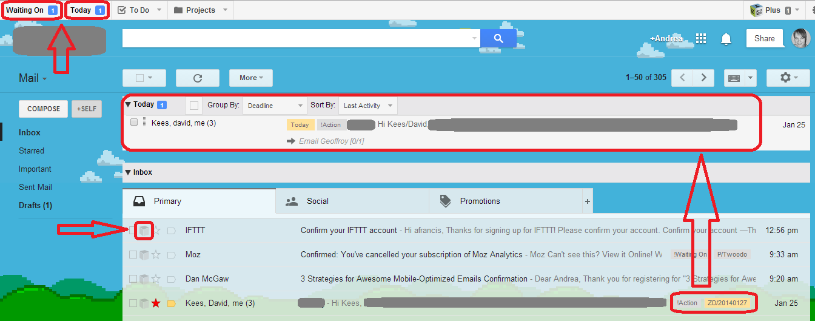The image size is (815, 321).
Task: Click the ActiveInbox box icon on the Moz email
Action: coord(144,254)
